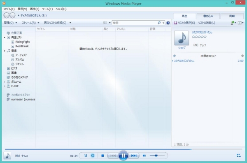This screenshot has height=163, width=247.
Task: Click the アルバム column header
Action: (132, 29)
